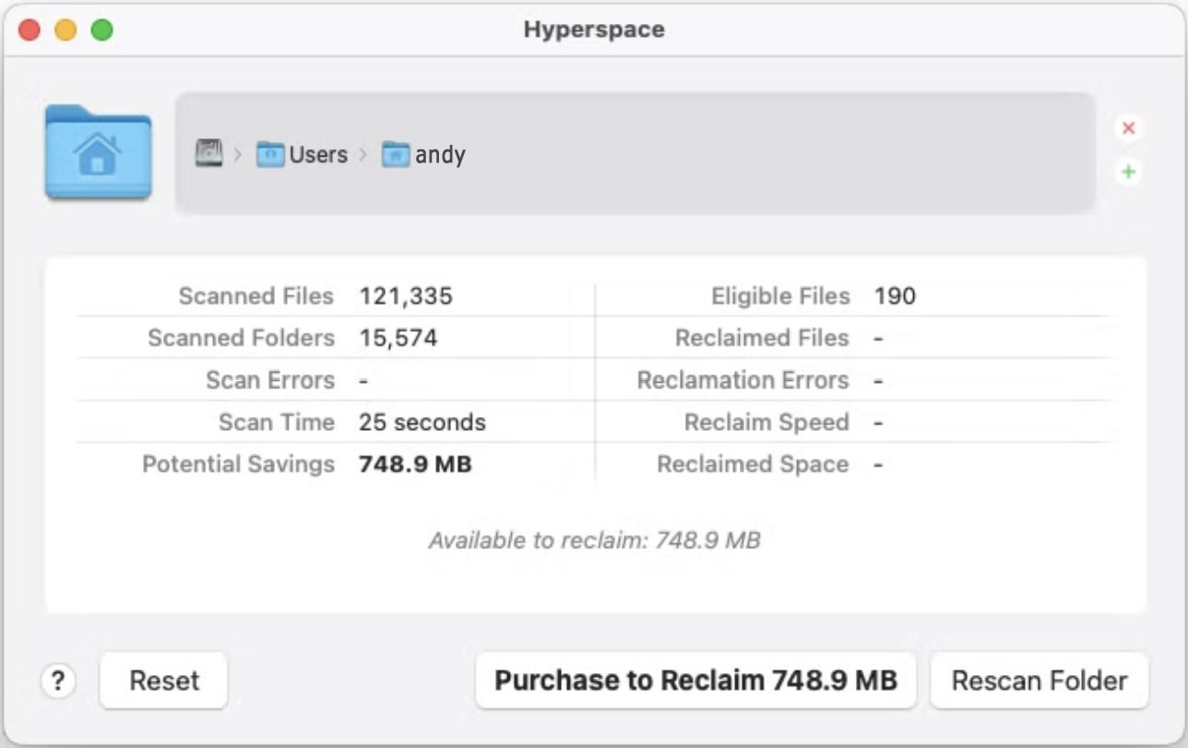Click the Scanned Folders label
Viewport: 1188px width, 748px height.
241,338
